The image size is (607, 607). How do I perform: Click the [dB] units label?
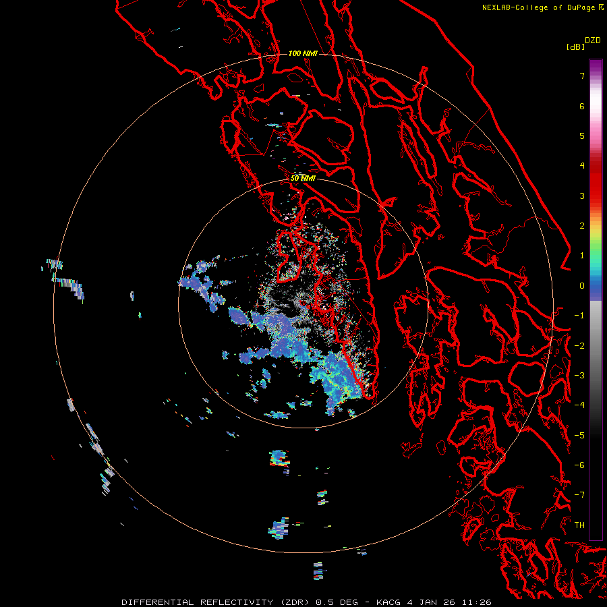click(575, 47)
